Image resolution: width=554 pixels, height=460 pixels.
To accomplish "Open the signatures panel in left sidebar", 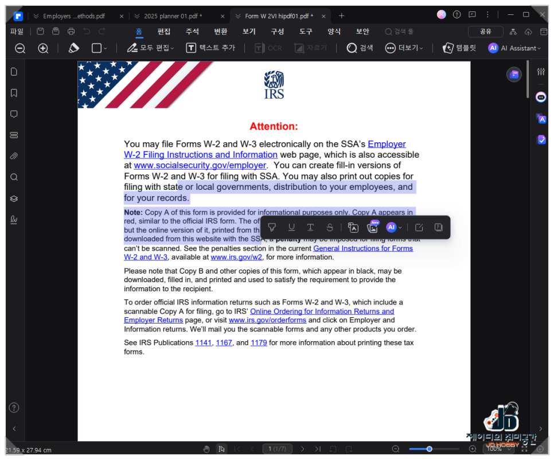I will (14, 220).
